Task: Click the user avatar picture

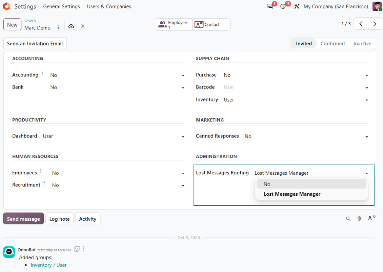Action: pyautogui.click(x=377, y=6)
